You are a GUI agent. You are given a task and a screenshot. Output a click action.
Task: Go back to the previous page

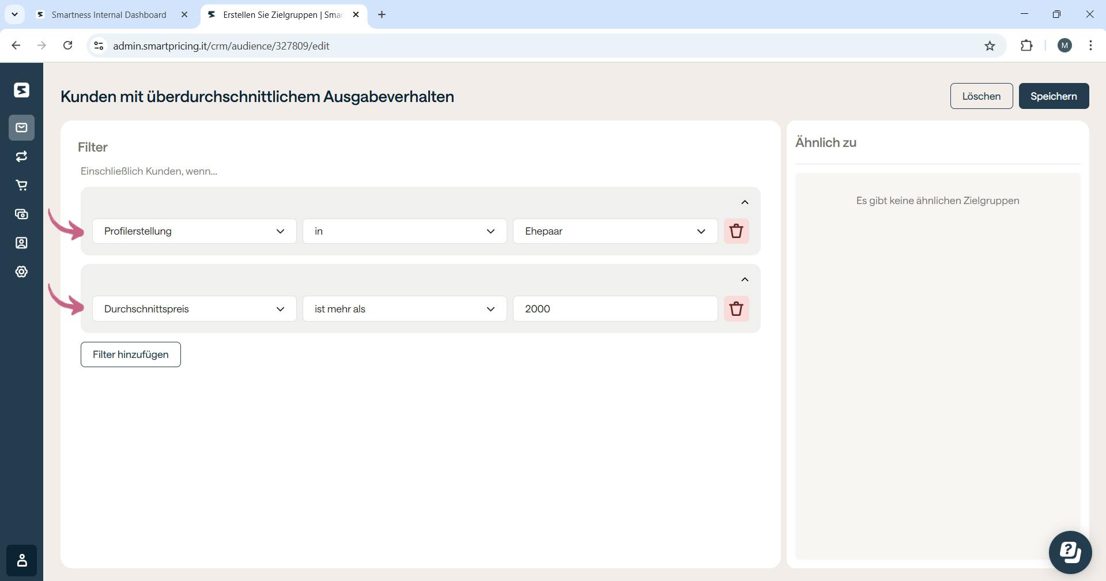click(16, 46)
